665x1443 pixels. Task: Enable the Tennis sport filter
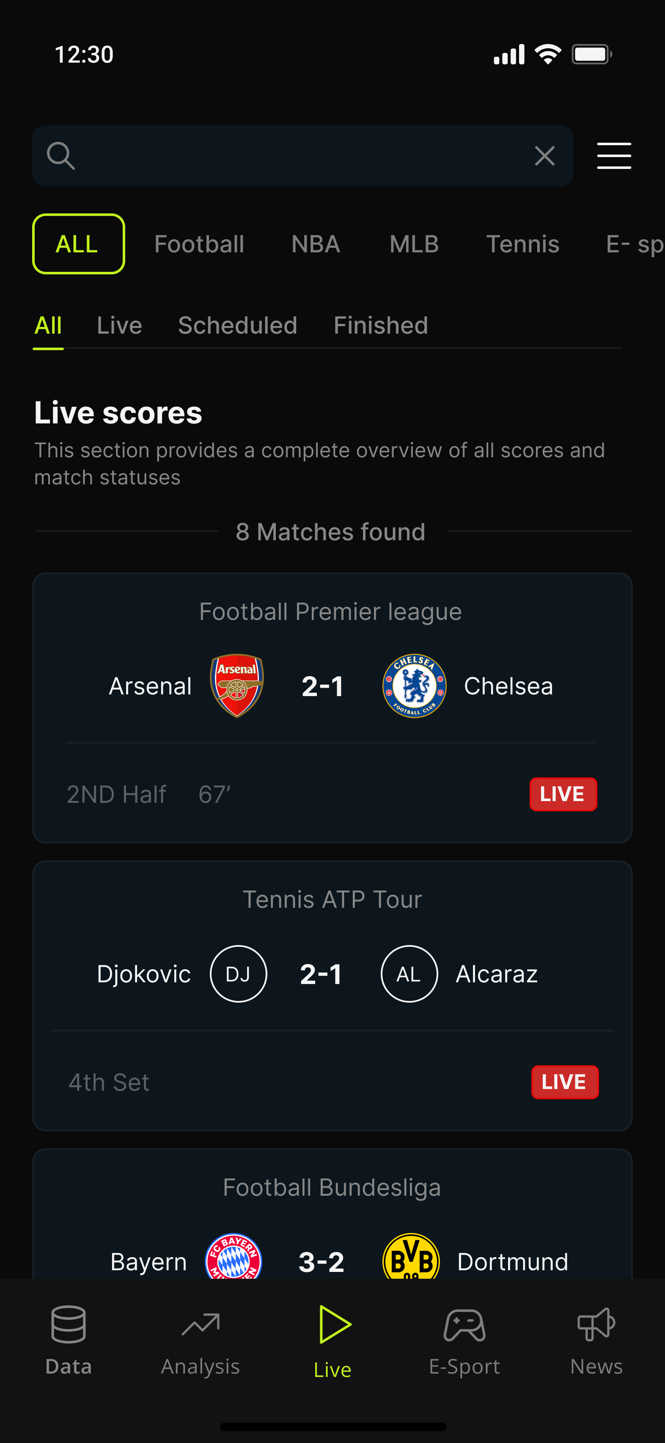[522, 243]
